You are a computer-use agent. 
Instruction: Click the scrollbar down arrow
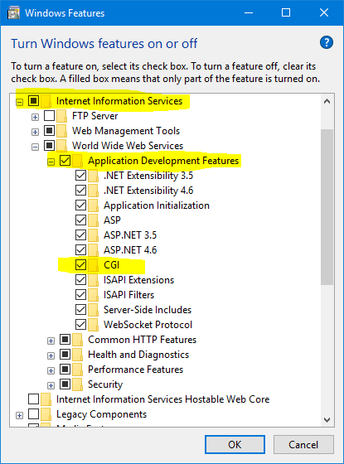[327, 419]
